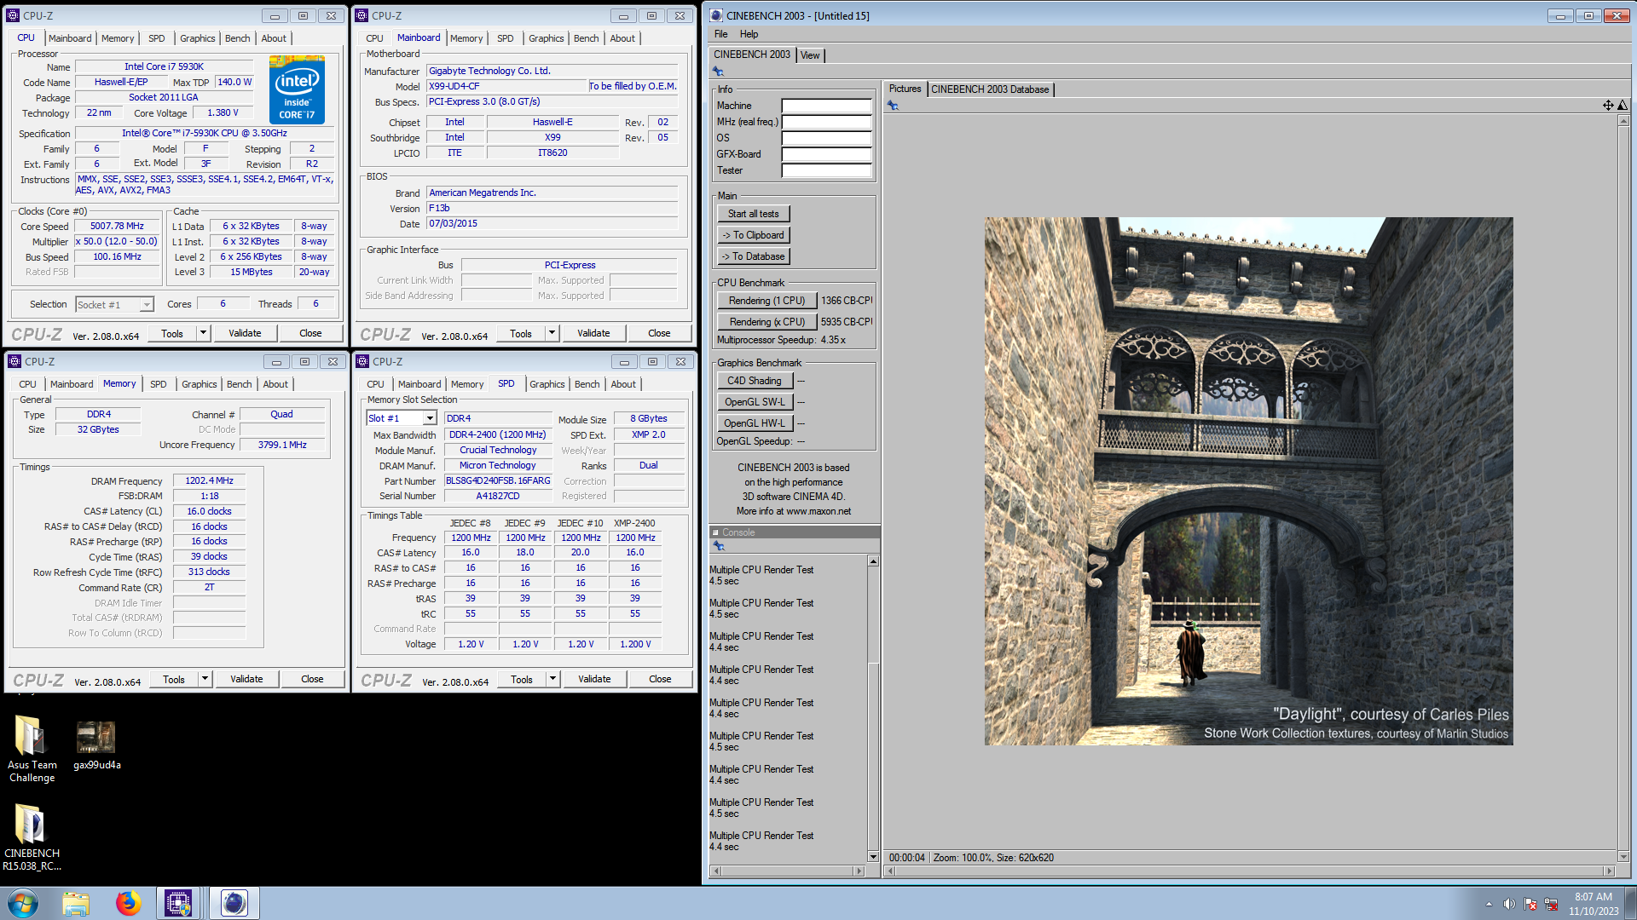
Task: Expand the Tools dropdown arrow in the CPU-Z Memory window
Action: [205, 679]
